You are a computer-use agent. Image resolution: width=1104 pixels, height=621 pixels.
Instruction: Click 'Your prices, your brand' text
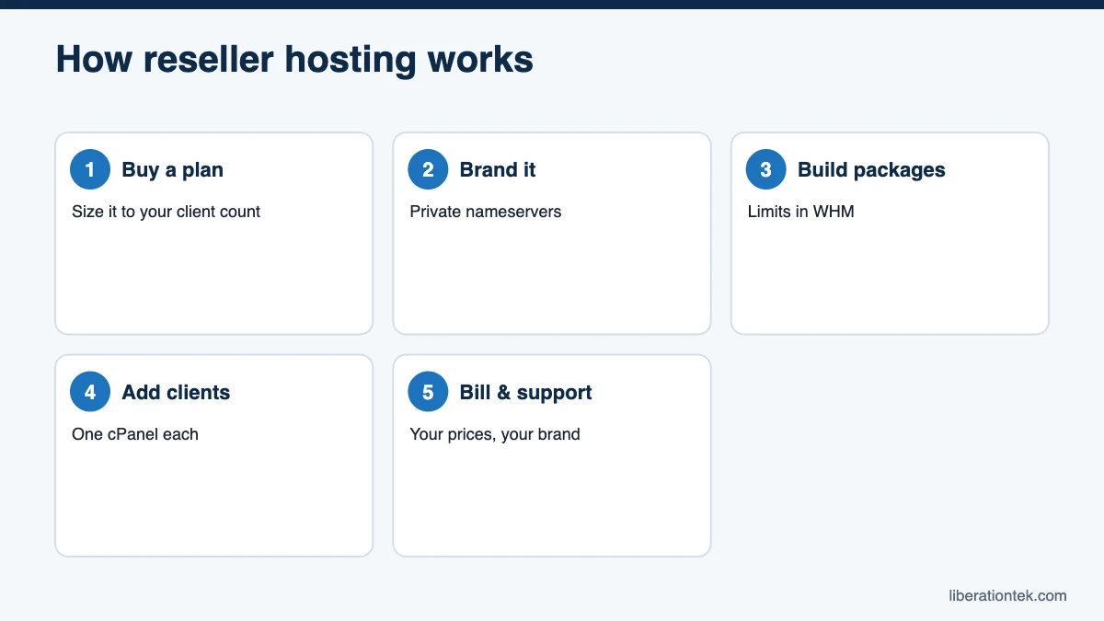[495, 434]
